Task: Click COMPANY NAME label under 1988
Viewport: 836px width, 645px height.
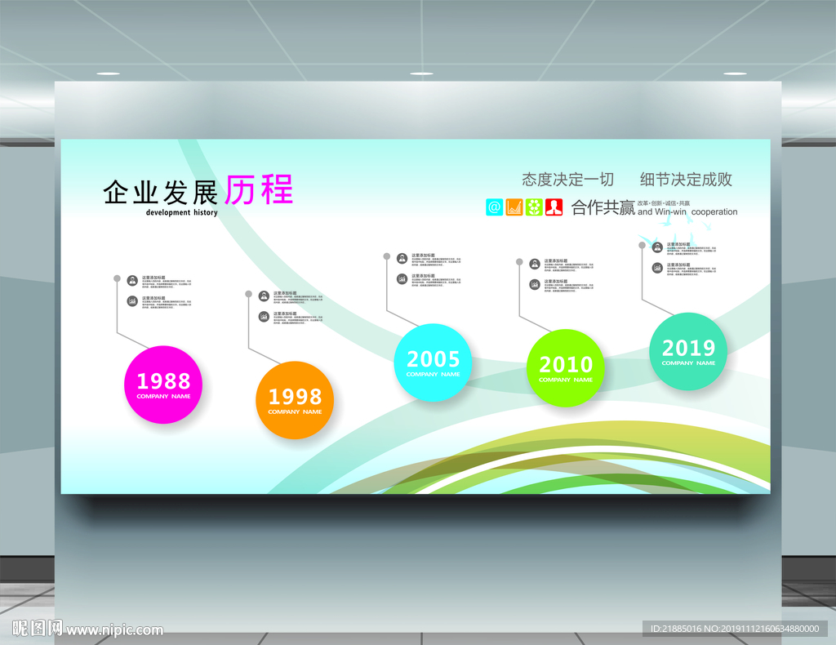Action: pos(163,397)
